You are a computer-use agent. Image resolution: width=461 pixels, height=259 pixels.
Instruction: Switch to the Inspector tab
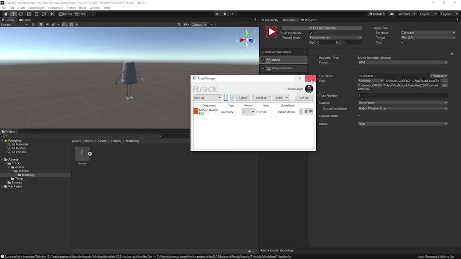coord(309,20)
